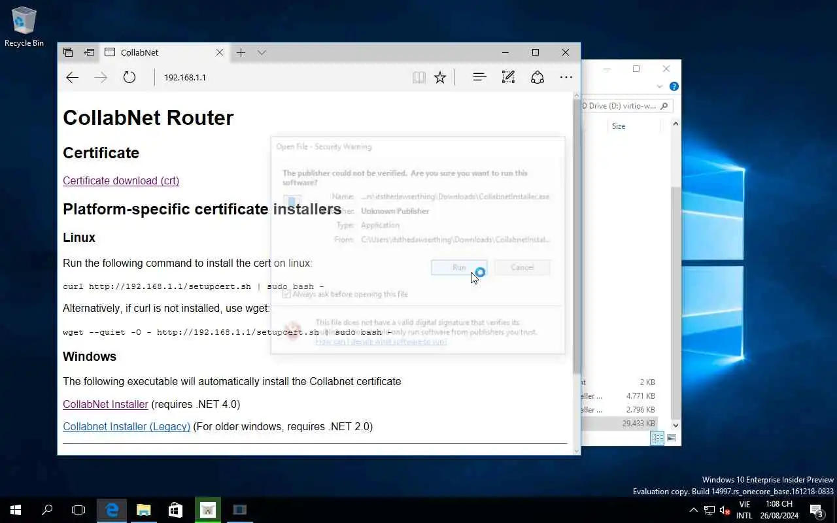Viewport: 837px width, 523px height.
Task: Go back using Edge's back arrow
Action: click(x=72, y=78)
